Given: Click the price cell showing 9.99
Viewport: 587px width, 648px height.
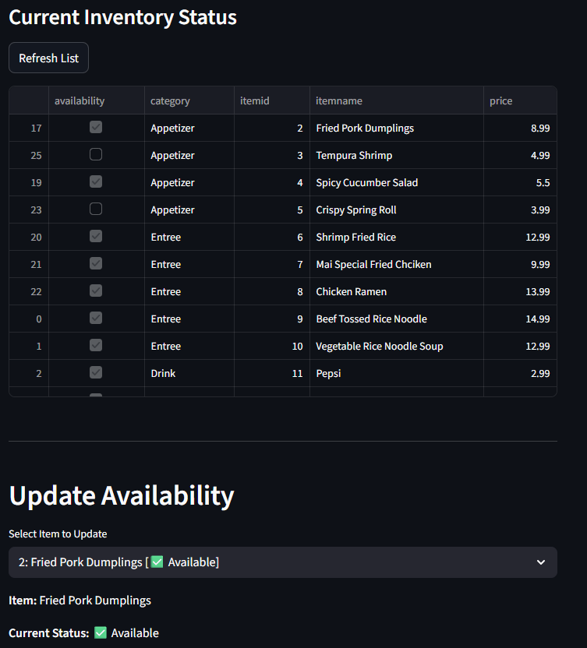Looking at the screenshot, I should click(x=520, y=265).
